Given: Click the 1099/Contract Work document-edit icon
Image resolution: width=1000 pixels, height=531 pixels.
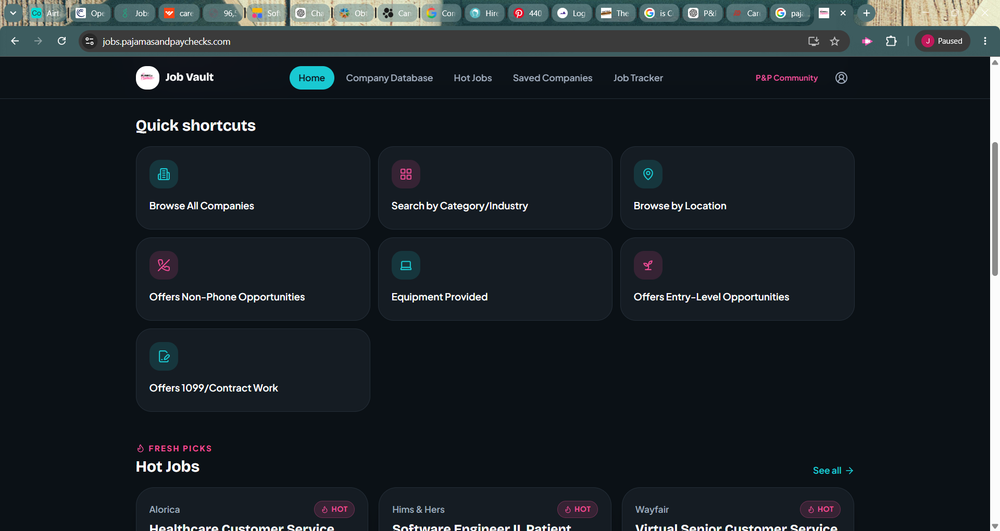Looking at the screenshot, I should click(x=164, y=357).
